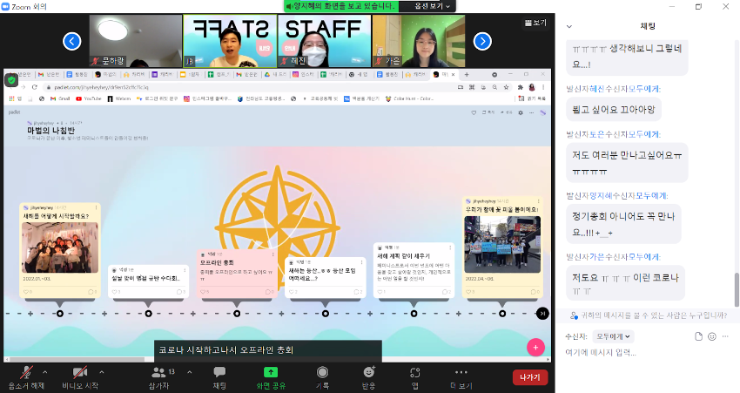This screenshot has width=740, height=393.
Task: Click the chat panel vertical scrollbar
Action: [x=737, y=290]
